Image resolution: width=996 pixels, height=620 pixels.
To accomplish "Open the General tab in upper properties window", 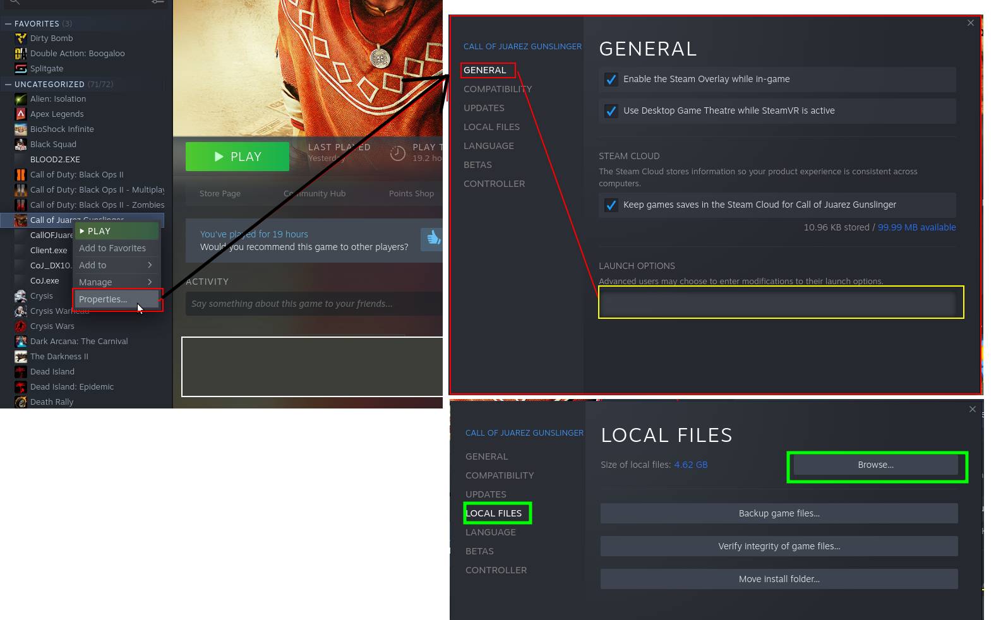I will [x=484, y=70].
